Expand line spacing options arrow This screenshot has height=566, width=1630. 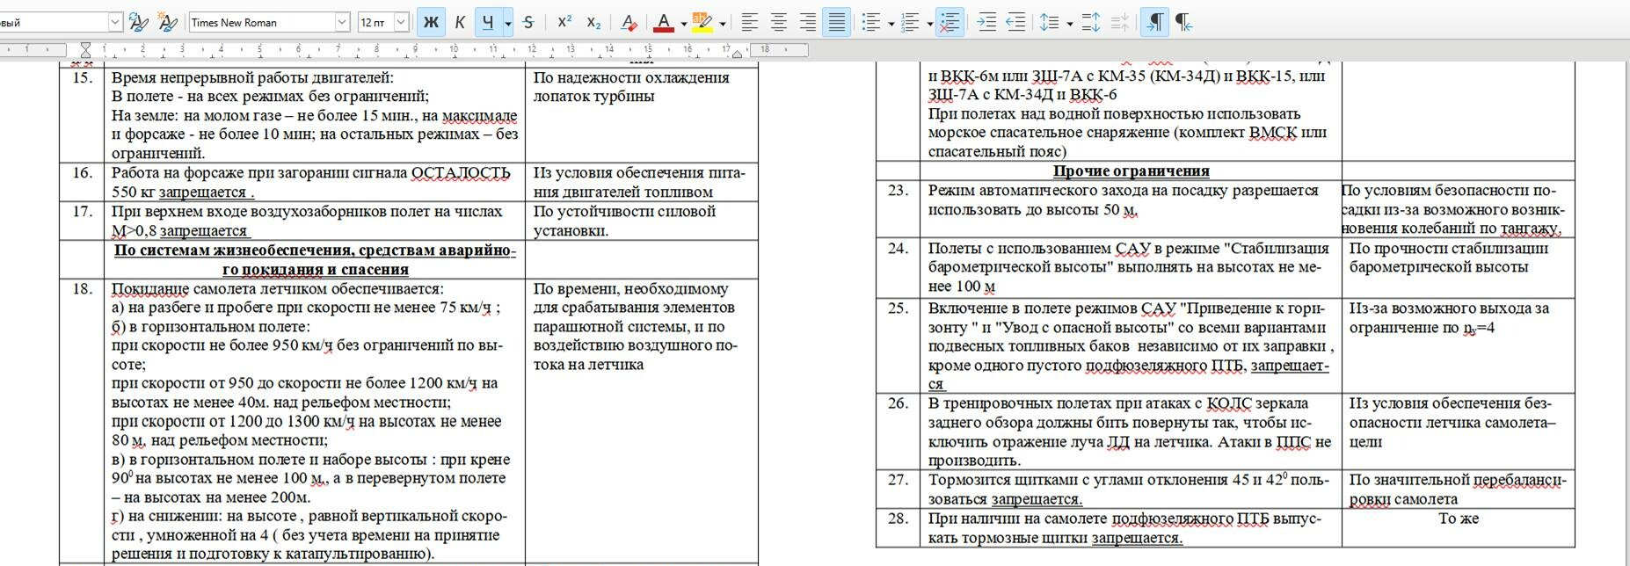pyautogui.click(x=1069, y=22)
